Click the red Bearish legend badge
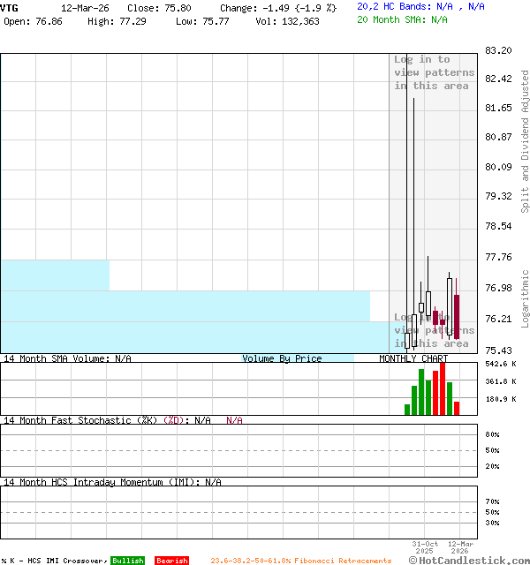The height and width of the screenshot is (565, 530). (x=171, y=561)
